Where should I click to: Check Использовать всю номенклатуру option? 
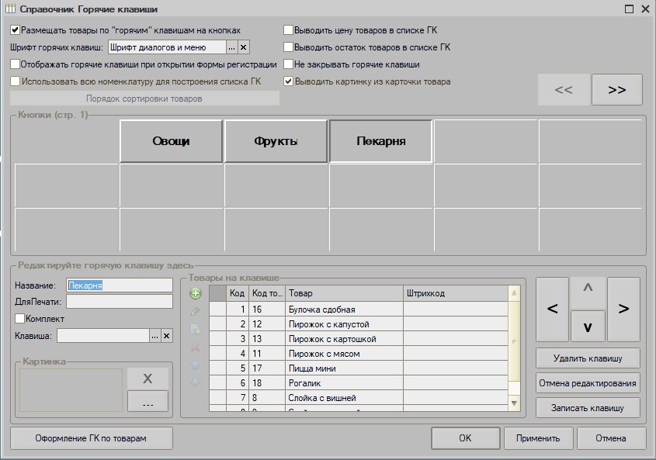pyautogui.click(x=15, y=81)
